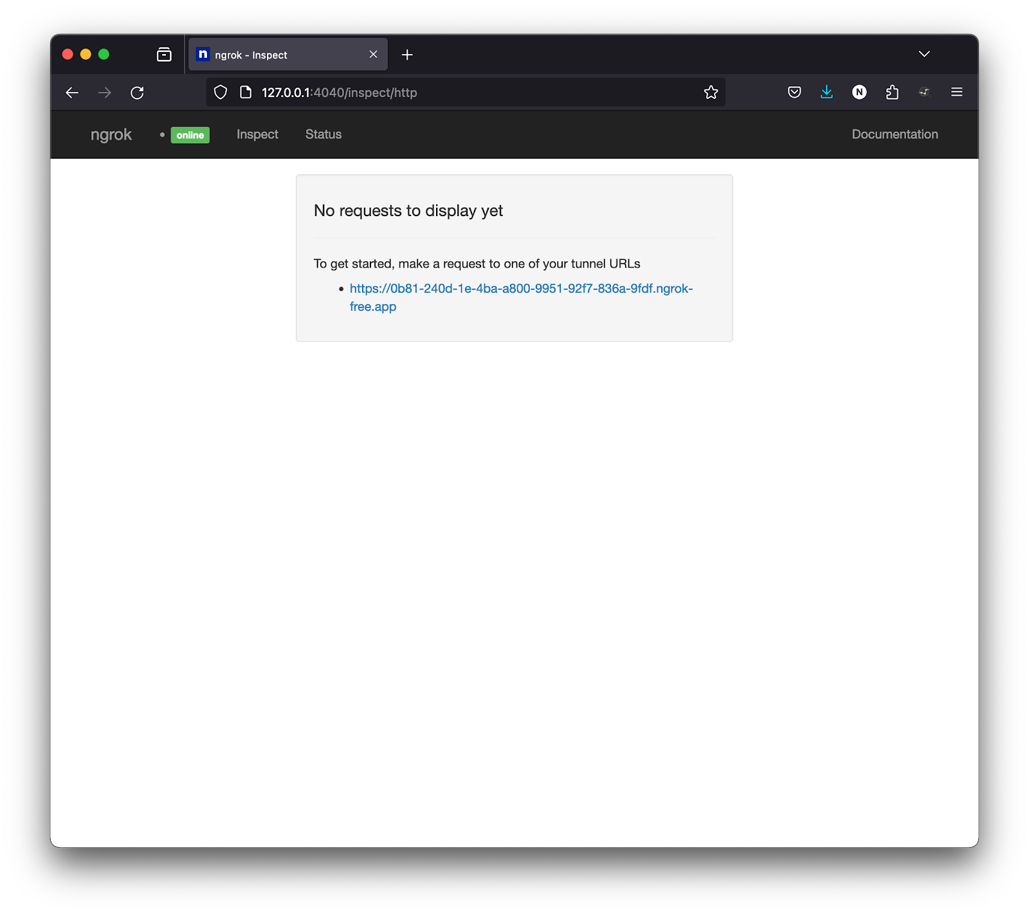Click the forward navigation arrow
The width and height of the screenshot is (1029, 914).
tap(104, 93)
